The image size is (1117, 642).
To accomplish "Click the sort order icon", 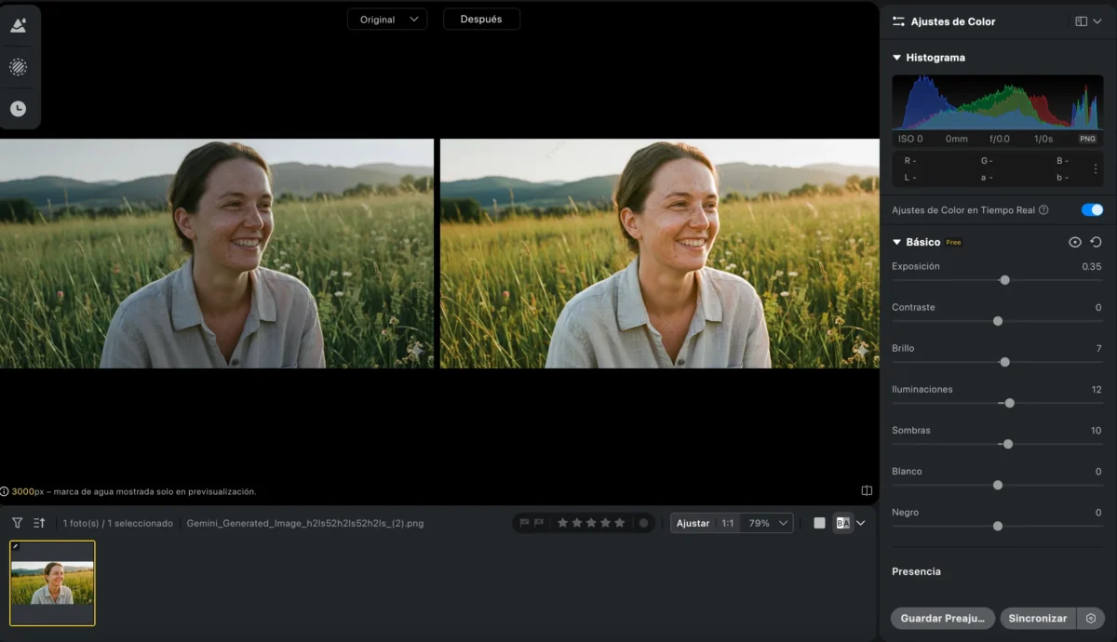I will [39, 523].
